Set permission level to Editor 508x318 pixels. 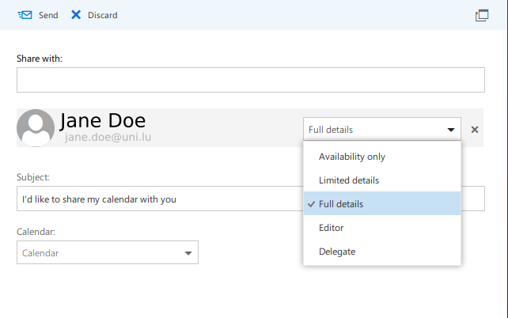[331, 228]
